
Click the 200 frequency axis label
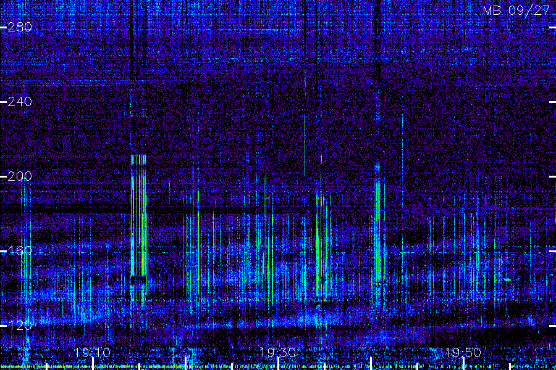coord(20,176)
